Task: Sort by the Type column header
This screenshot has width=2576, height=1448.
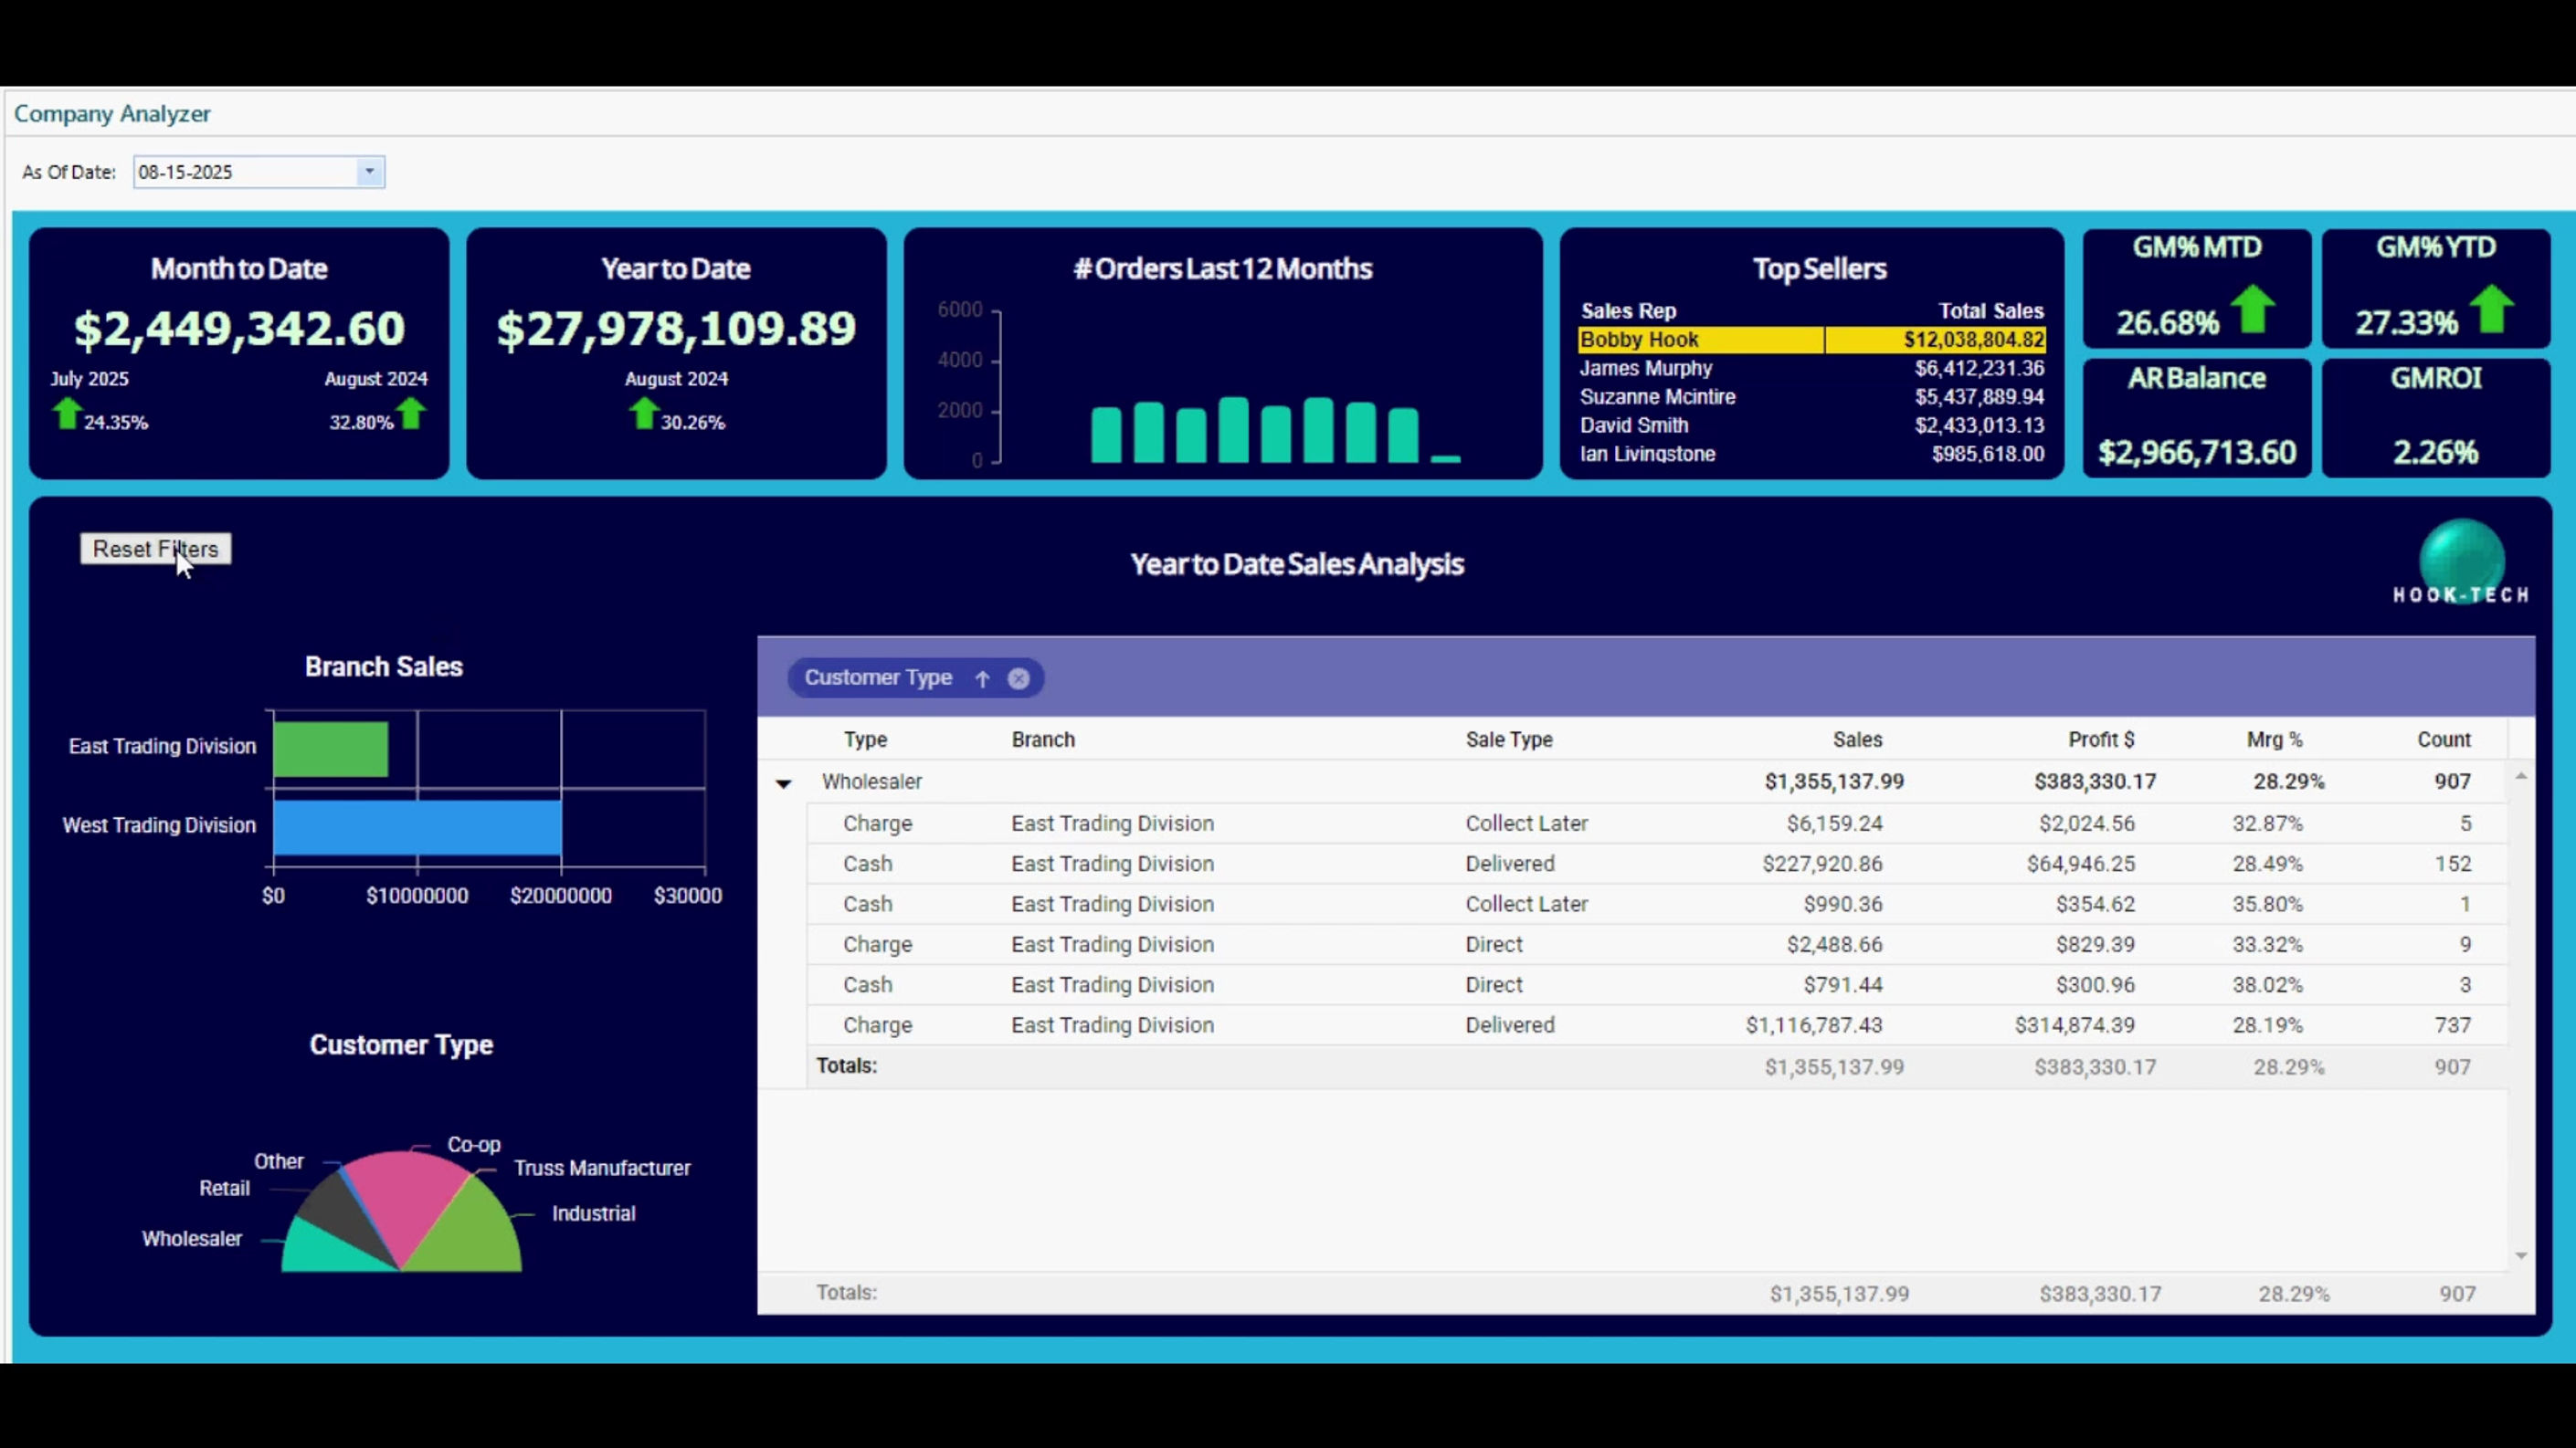Action: [x=865, y=740]
